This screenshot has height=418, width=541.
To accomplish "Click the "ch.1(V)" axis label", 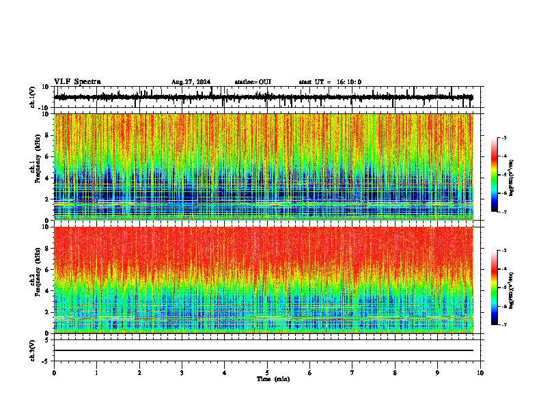I will 33,98.
